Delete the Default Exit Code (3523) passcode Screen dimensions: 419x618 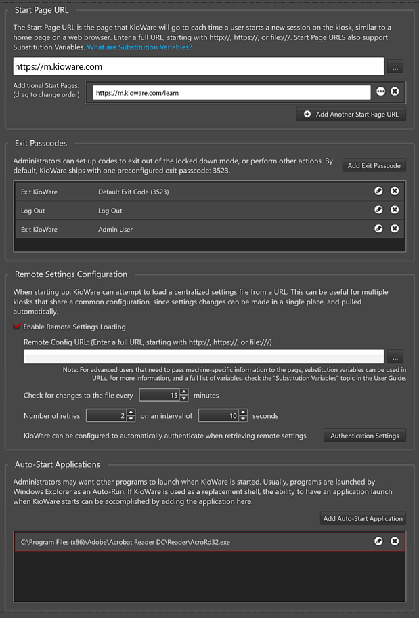[395, 191]
